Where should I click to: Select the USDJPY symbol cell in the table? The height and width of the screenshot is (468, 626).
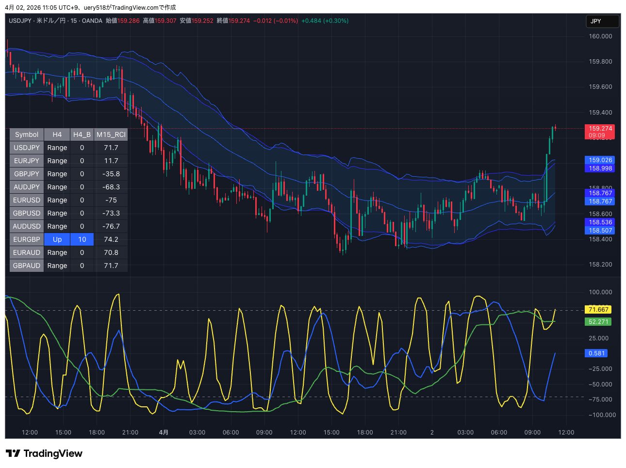click(27, 148)
